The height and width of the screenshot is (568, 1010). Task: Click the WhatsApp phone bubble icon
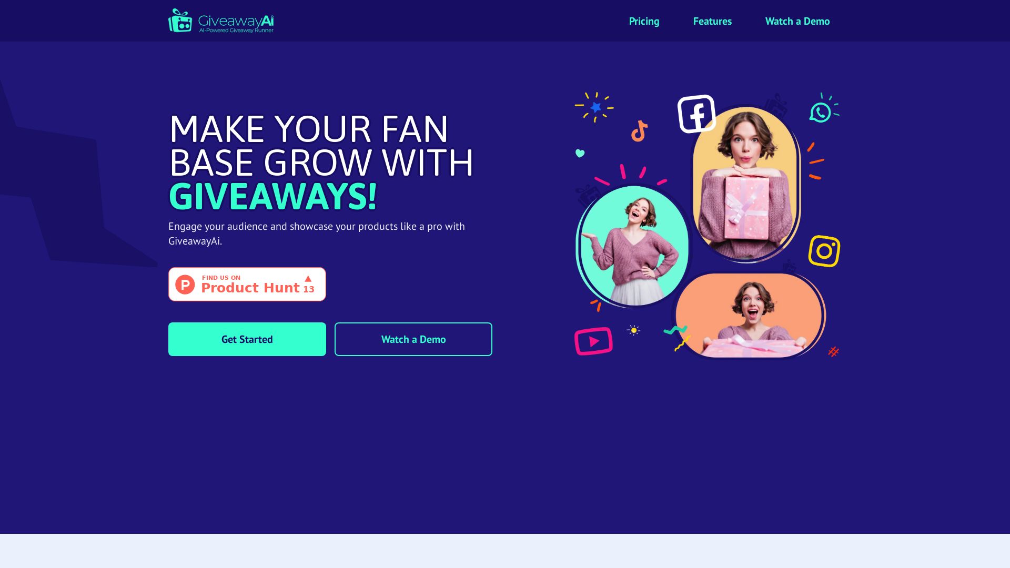820,112
